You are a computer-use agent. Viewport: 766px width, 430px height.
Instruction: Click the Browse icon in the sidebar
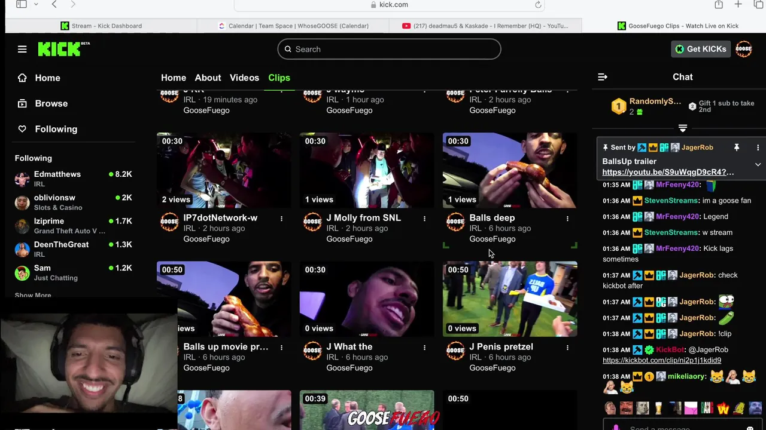[x=22, y=103]
